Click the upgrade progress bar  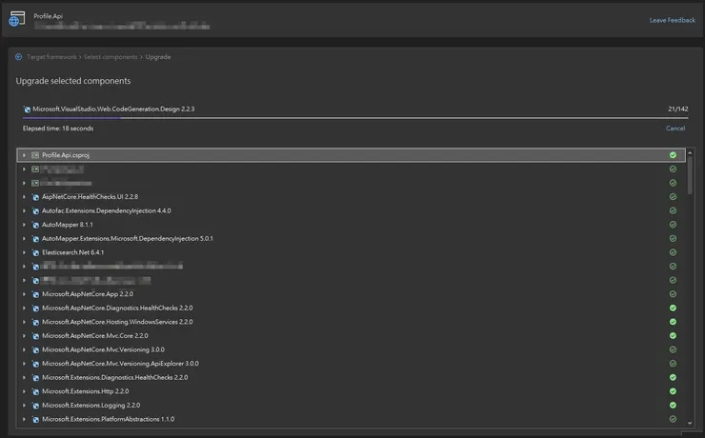coord(352,118)
